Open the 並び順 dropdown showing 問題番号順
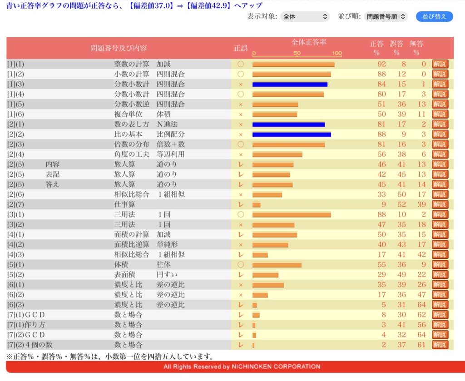465x381 pixels. pyautogui.click(x=386, y=17)
